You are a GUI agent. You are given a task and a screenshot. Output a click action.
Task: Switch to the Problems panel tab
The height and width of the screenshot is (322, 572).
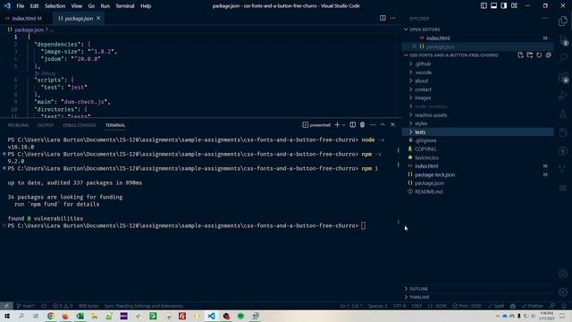click(18, 125)
